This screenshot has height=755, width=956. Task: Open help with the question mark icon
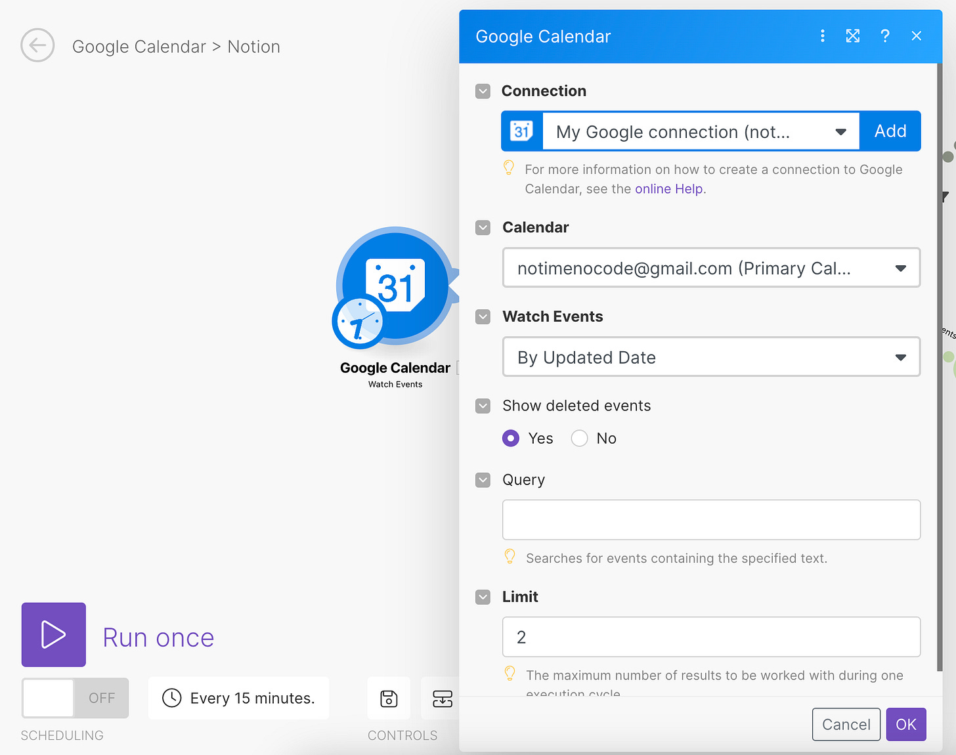885,36
